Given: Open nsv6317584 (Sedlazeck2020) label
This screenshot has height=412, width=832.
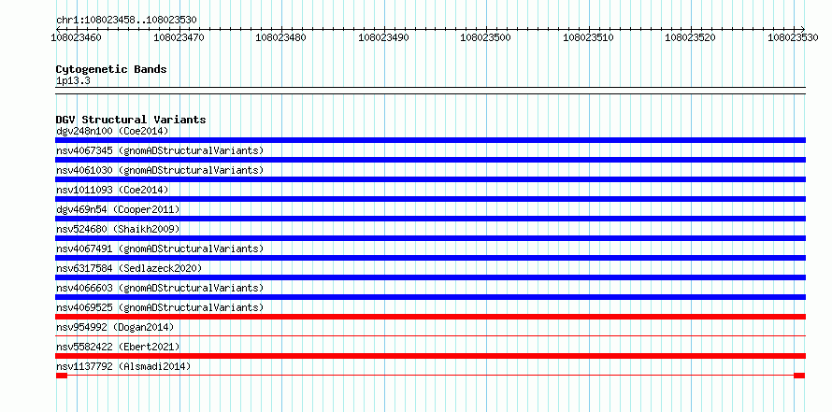Looking at the screenshot, I should [129, 268].
